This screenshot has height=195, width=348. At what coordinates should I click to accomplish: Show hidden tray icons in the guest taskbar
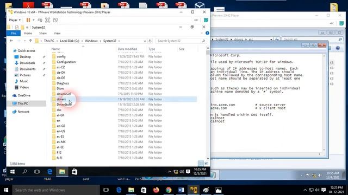click(x=170, y=172)
